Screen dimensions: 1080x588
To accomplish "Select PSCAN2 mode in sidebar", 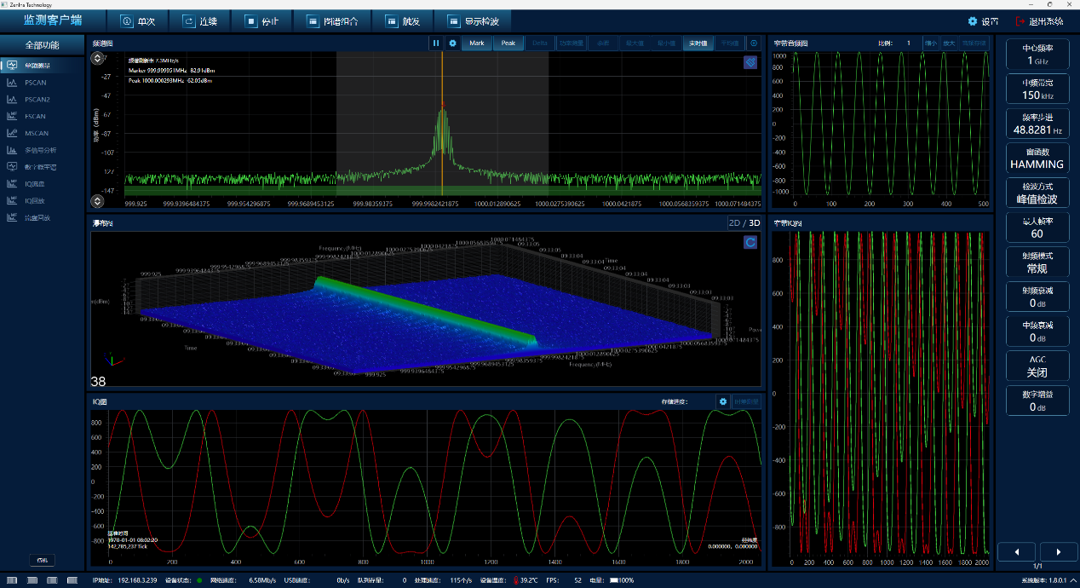I will [x=43, y=100].
